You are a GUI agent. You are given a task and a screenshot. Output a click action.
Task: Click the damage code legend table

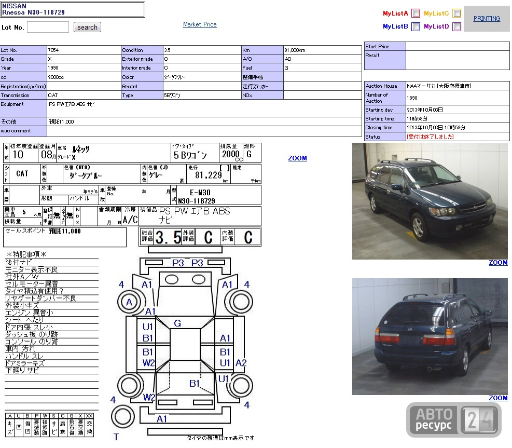pyautogui.click(x=49, y=425)
